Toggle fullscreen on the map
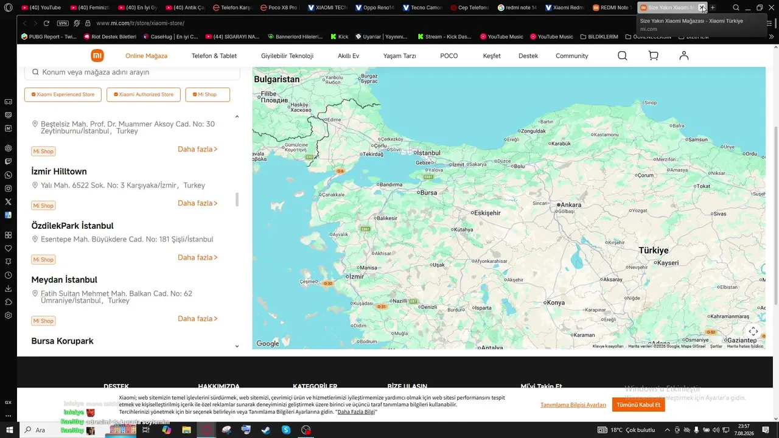Screen dimensions: 779x438 (753, 332)
